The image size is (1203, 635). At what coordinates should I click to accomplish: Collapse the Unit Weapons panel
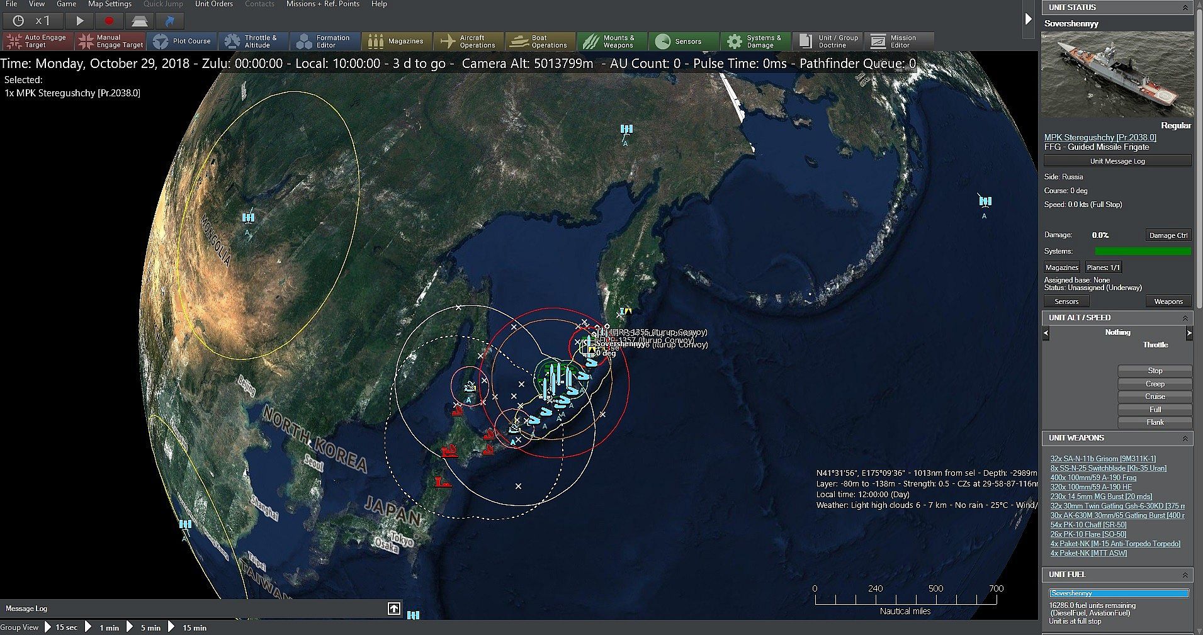pos(1185,438)
